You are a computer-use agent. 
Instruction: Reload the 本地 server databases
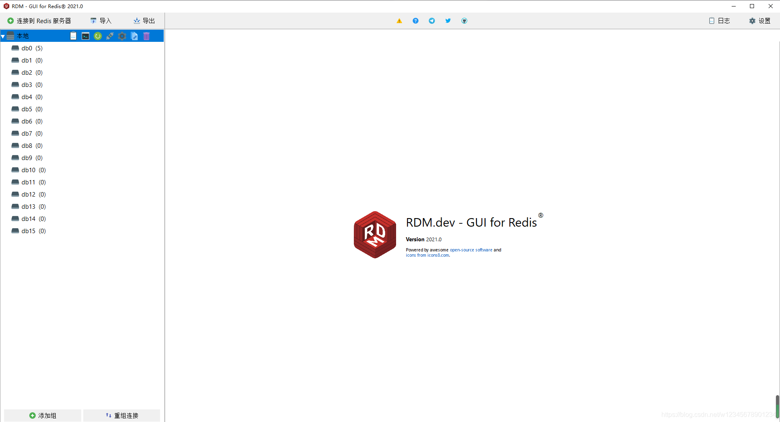coord(97,36)
